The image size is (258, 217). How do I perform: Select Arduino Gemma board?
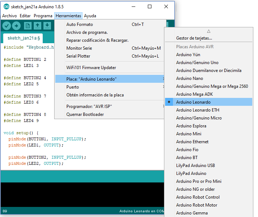pos(208,213)
